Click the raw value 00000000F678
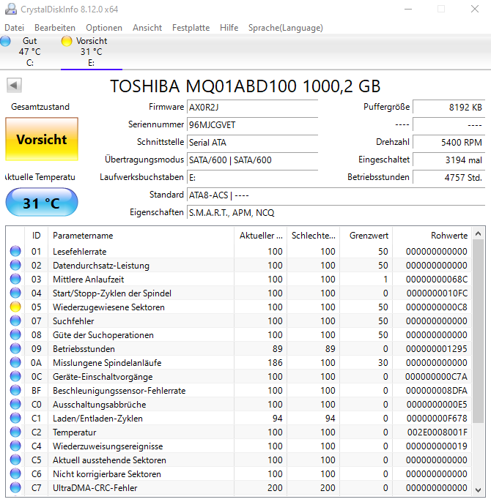Viewport: 491px width, 502px height. point(437,419)
